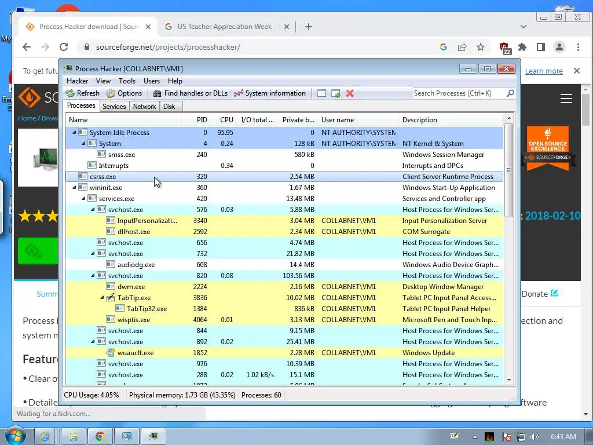Collapse the System process tree node
Viewport: 593px width, 445px height.
coord(83,144)
